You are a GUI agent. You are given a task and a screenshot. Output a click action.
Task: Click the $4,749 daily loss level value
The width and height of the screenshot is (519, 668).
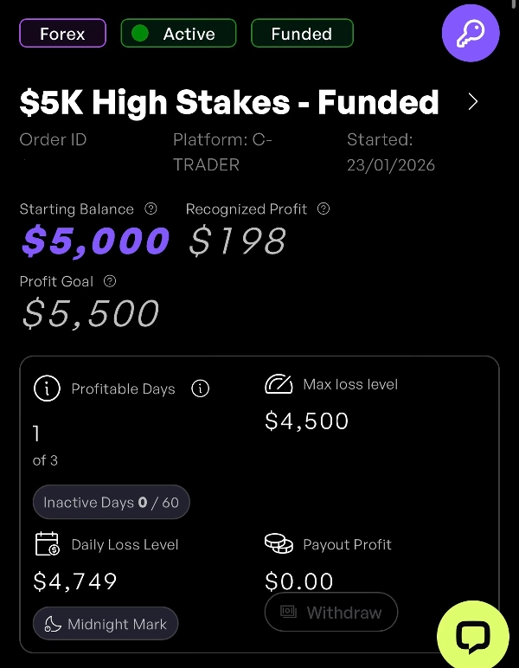pos(75,581)
